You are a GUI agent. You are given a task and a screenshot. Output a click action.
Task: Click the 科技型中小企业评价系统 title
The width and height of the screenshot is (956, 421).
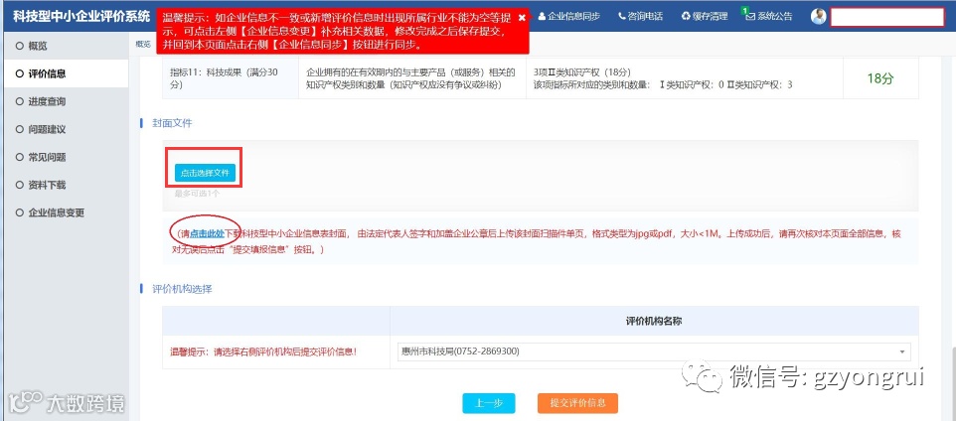click(81, 16)
